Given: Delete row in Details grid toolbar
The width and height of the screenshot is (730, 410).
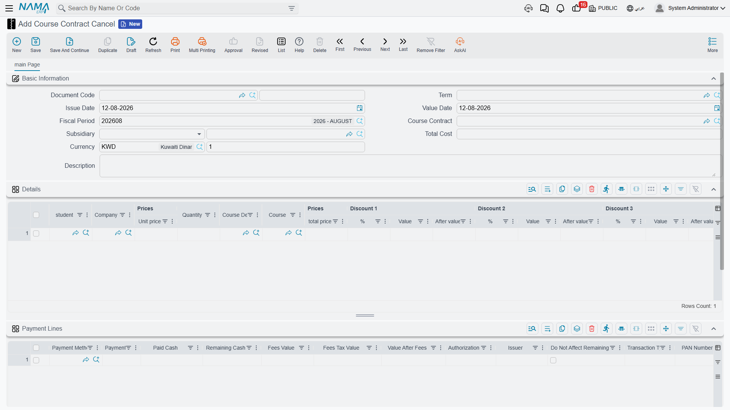Looking at the screenshot, I should click(x=592, y=189).
